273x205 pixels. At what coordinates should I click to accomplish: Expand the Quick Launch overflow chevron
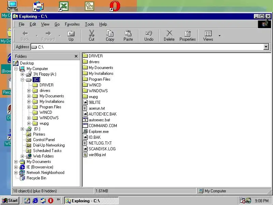58,199
